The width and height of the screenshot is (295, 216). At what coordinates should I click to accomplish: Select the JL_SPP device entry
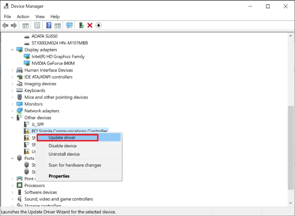(x=38, y=124)
